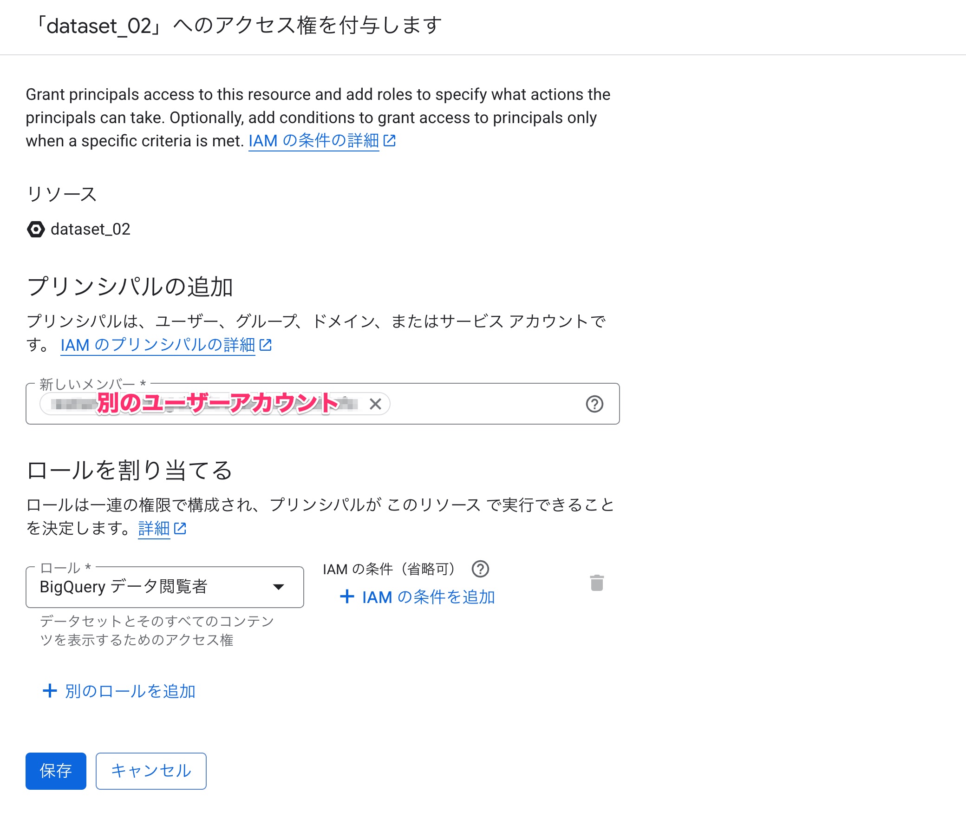The height and width of the screenshot is (839, 966).
Task: Click the リソース label
Action: pos(61,194)
